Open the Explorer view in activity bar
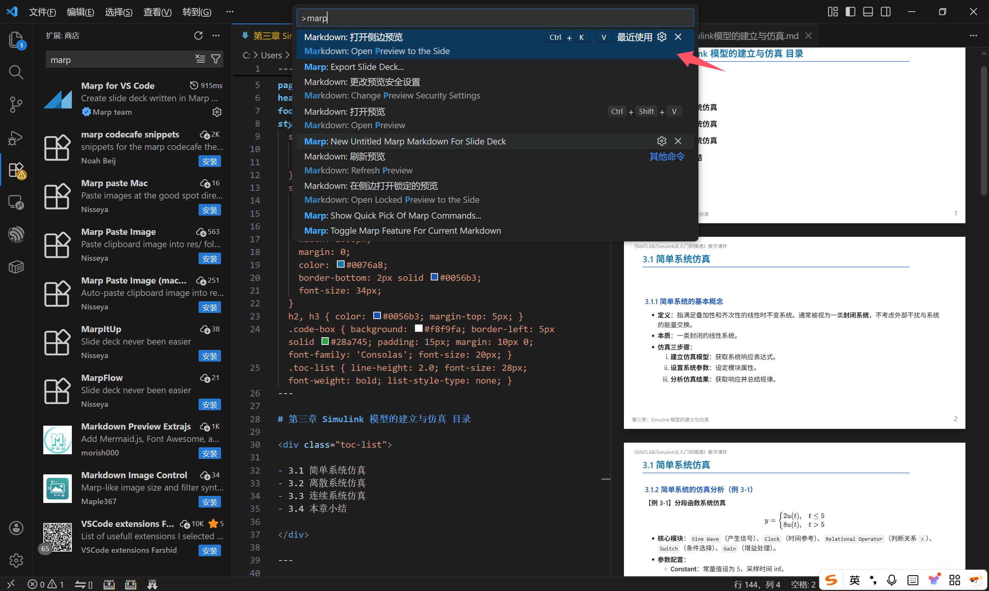This screenshot has height=591, width=989. point(16,40)
